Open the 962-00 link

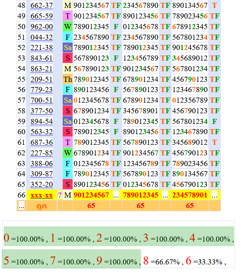point(41,27)
